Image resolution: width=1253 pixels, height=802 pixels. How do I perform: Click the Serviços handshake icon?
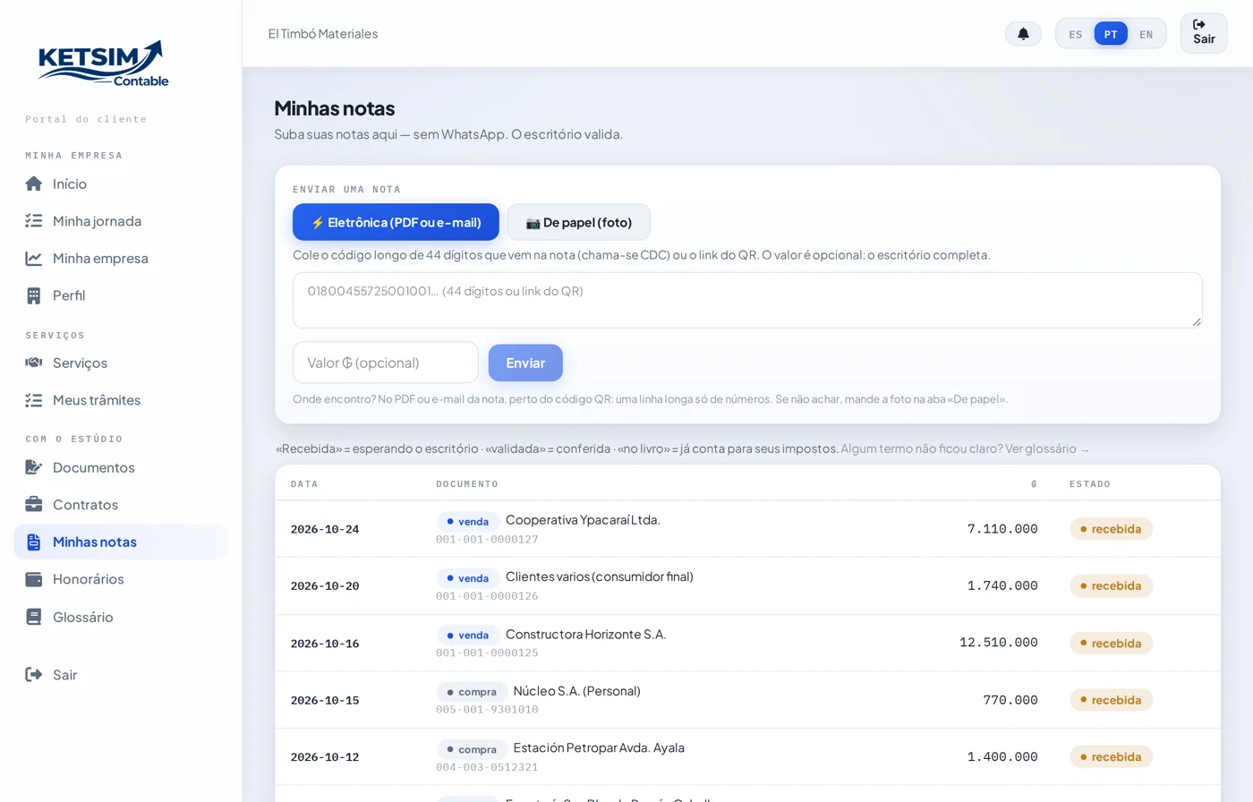coord(34,363)
